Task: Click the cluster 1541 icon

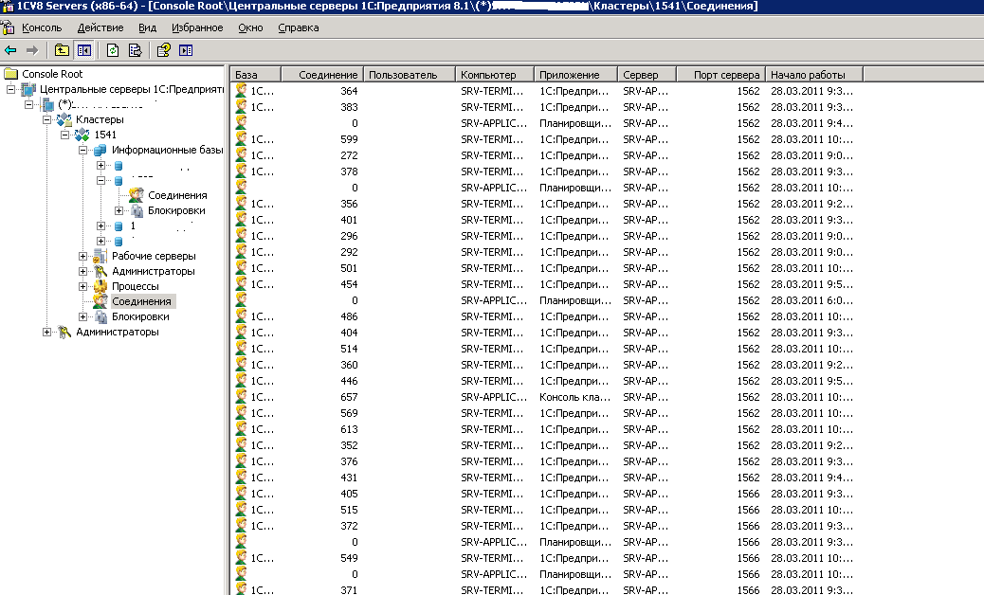Action: point(82,135)
